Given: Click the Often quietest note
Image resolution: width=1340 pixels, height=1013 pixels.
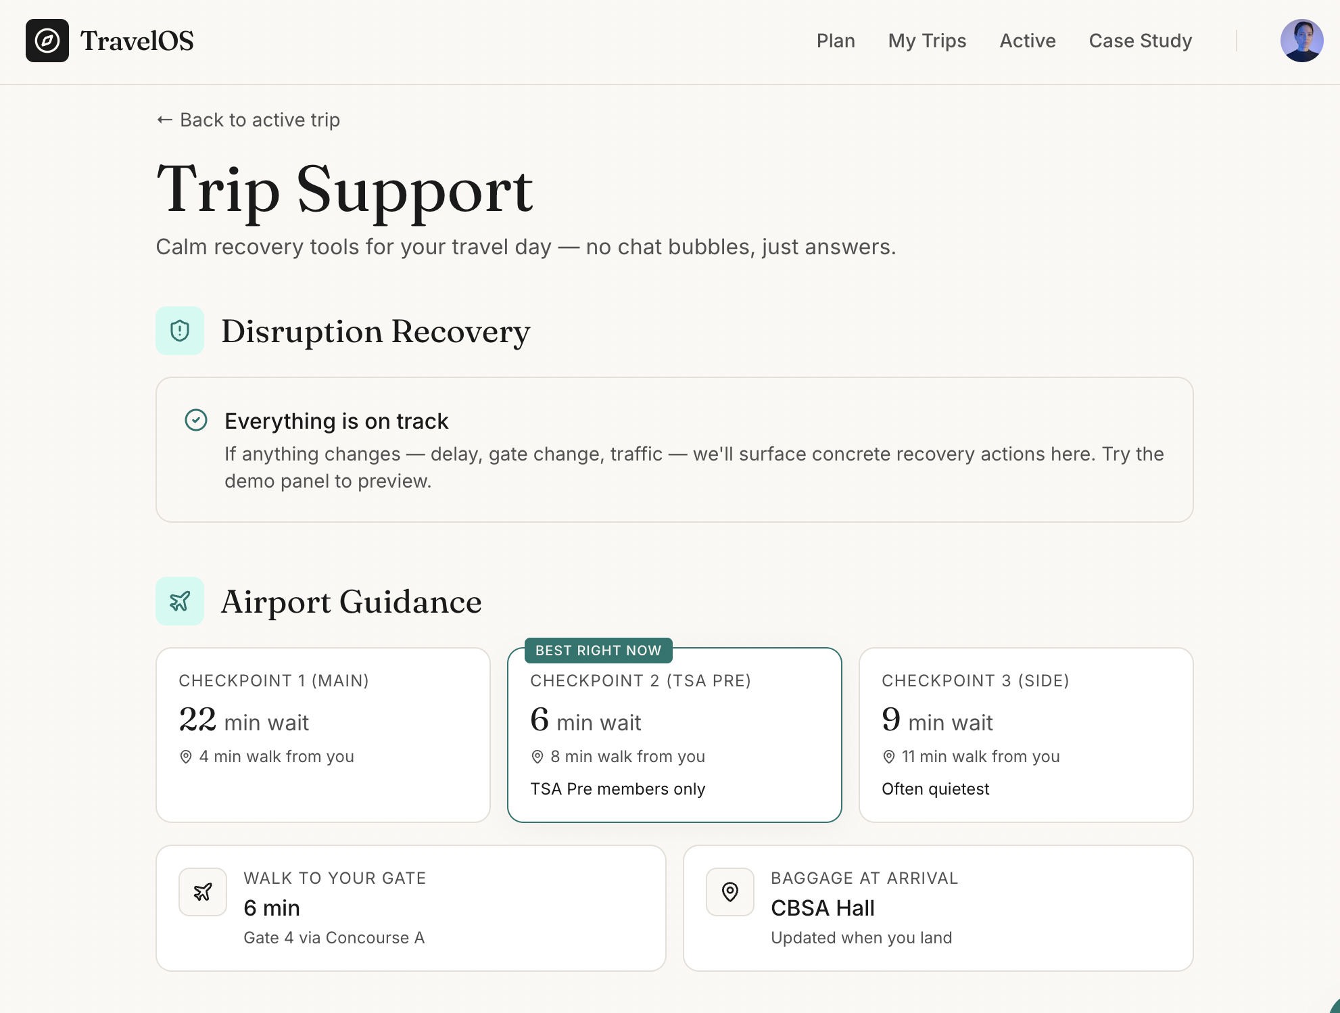Looking at the screenshot, I should click(x=935, y=788).
